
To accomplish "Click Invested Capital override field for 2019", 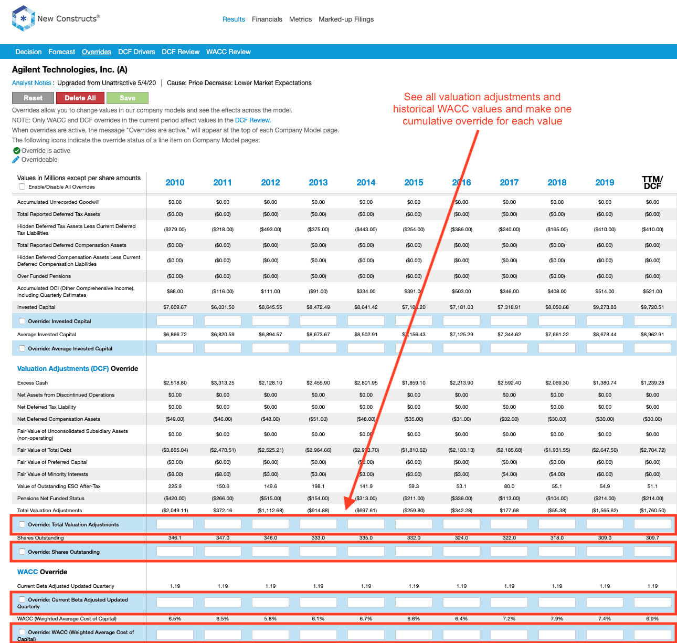I will tap(605, 320).
